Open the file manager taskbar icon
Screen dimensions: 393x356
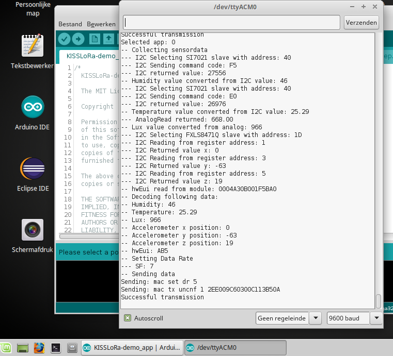pyautogui.click(x=72, y=348)
